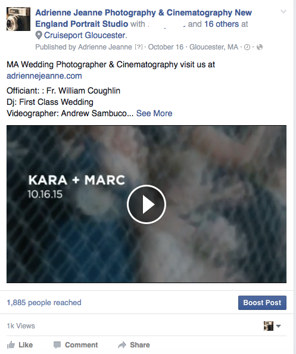Click the October 16 post date

pyautogui.click(x=166, y=47)
